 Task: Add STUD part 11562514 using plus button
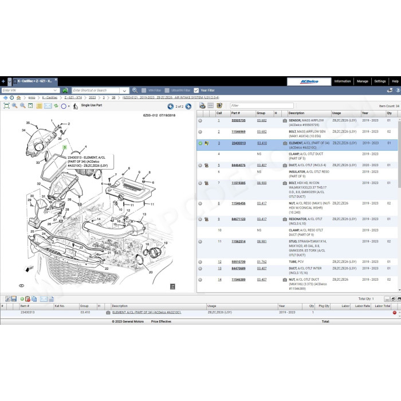click(x=200, y=242)
